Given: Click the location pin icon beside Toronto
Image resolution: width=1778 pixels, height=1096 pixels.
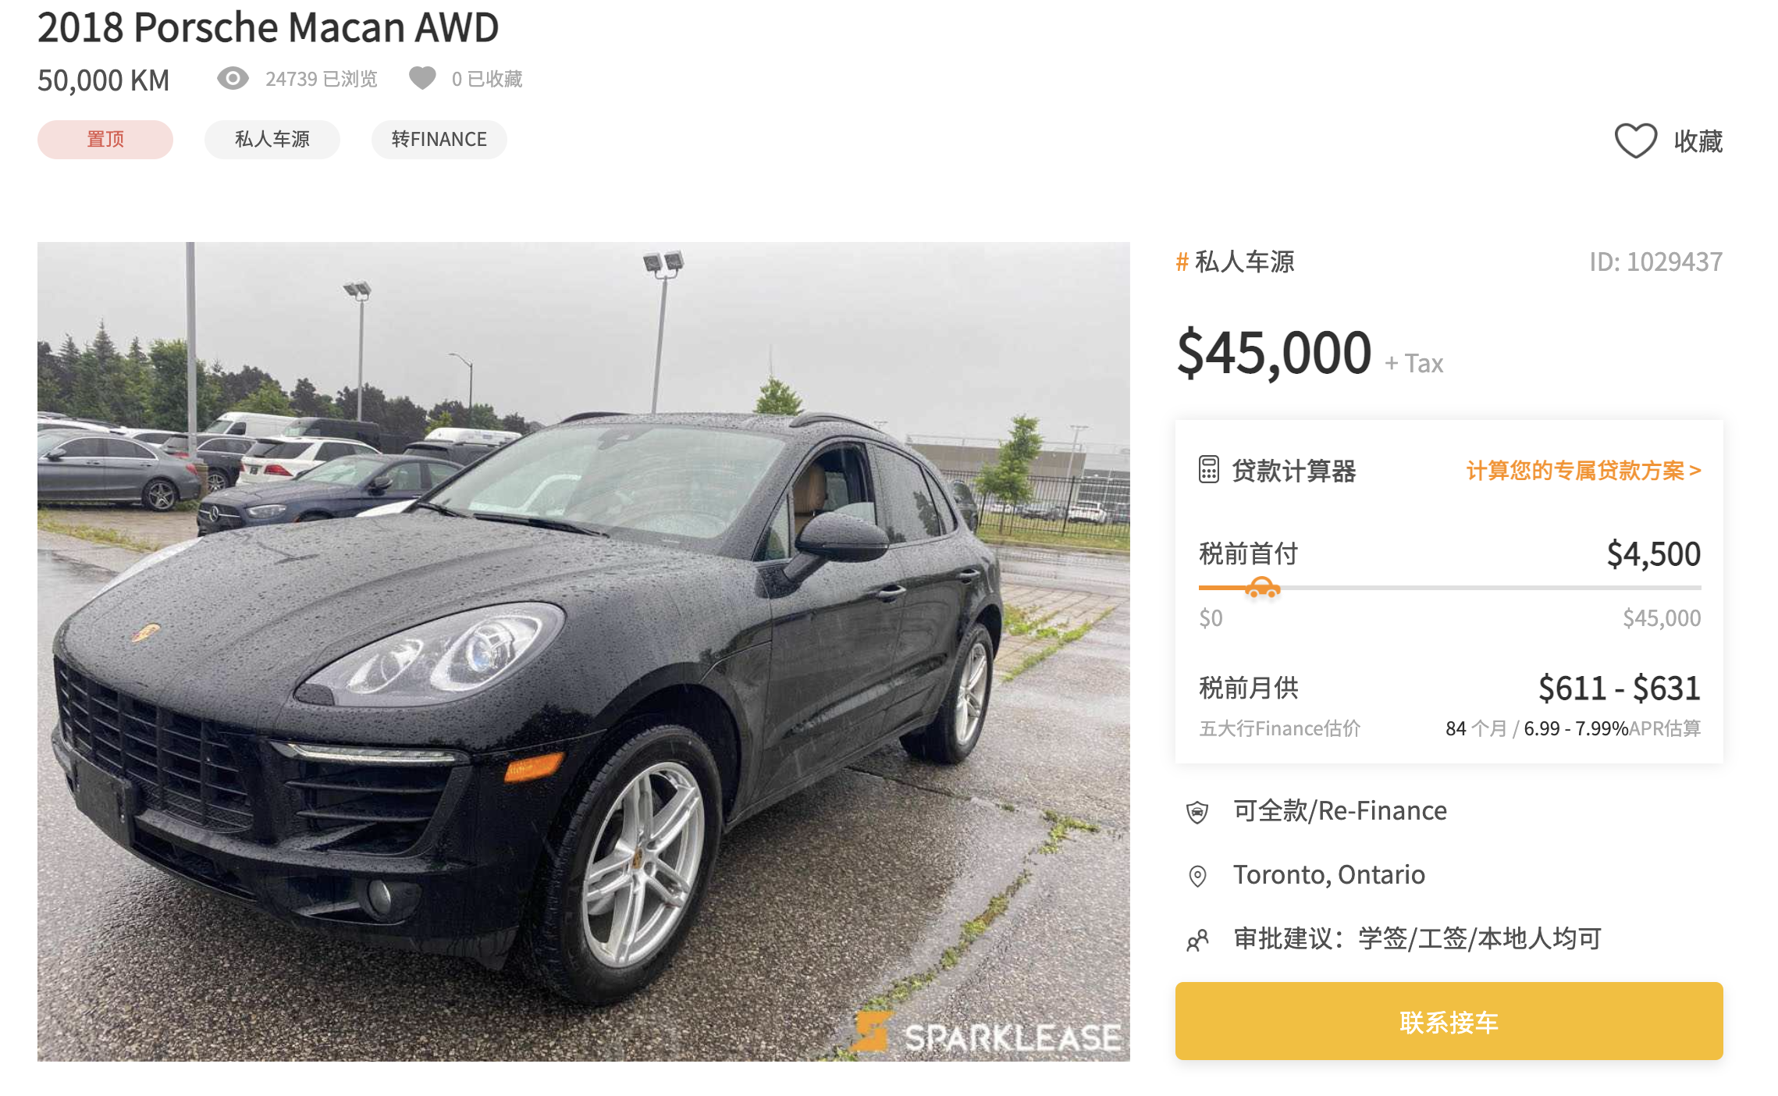Looking at the screenshot, I should coord(1197,876).
